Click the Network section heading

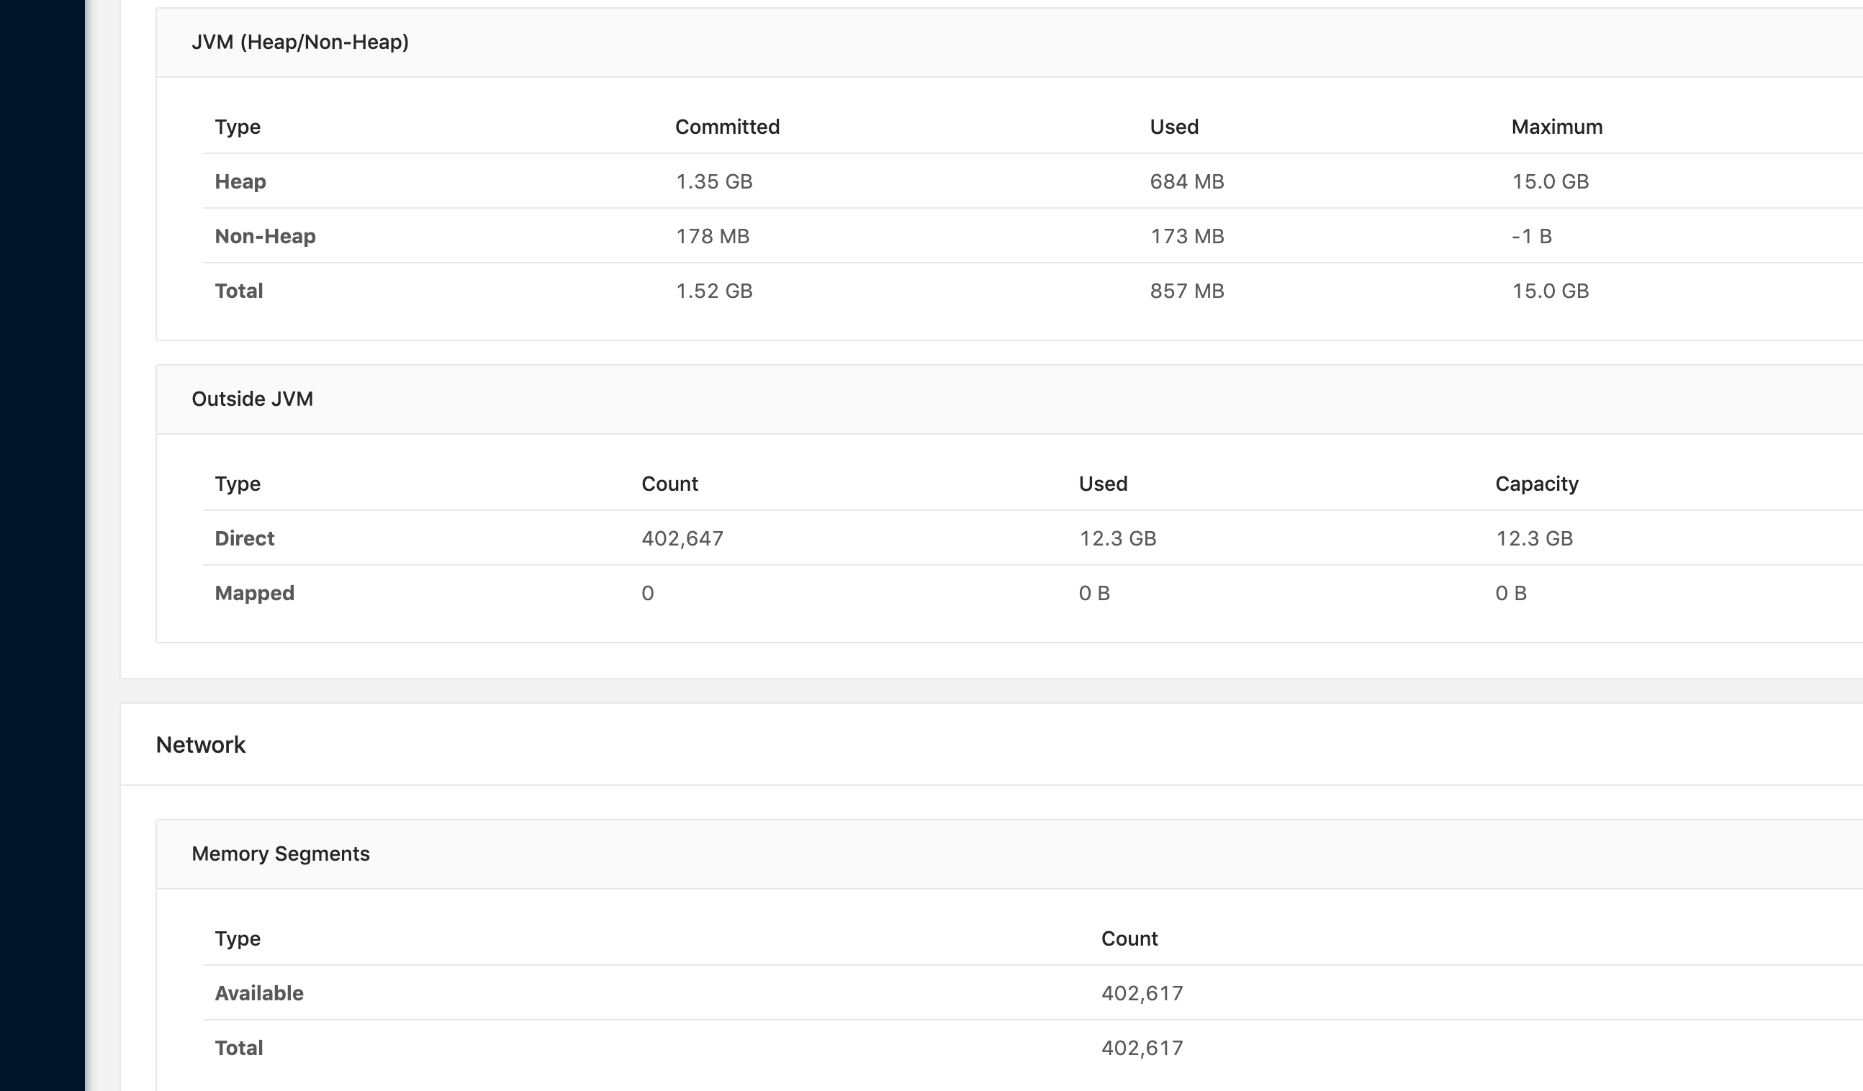(200, 744)
